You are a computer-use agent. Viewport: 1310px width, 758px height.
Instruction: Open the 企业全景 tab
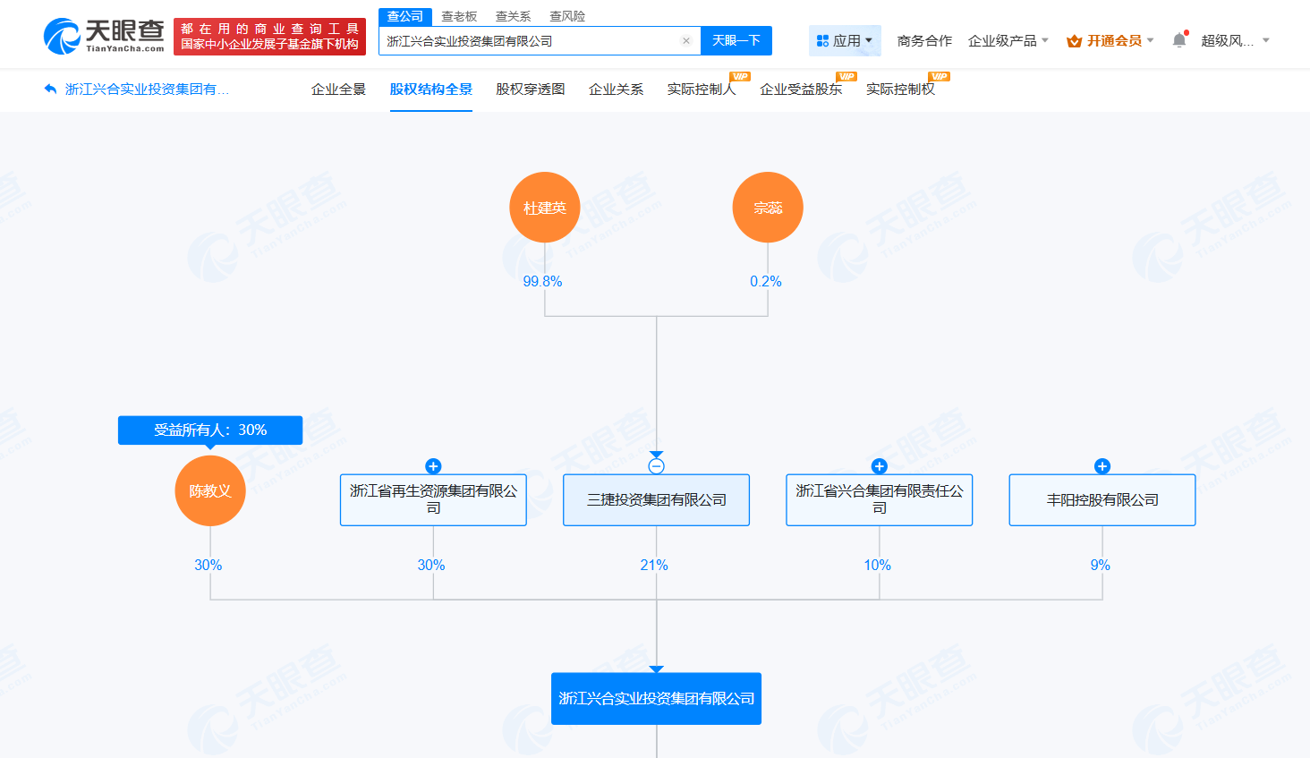point(338,89)
